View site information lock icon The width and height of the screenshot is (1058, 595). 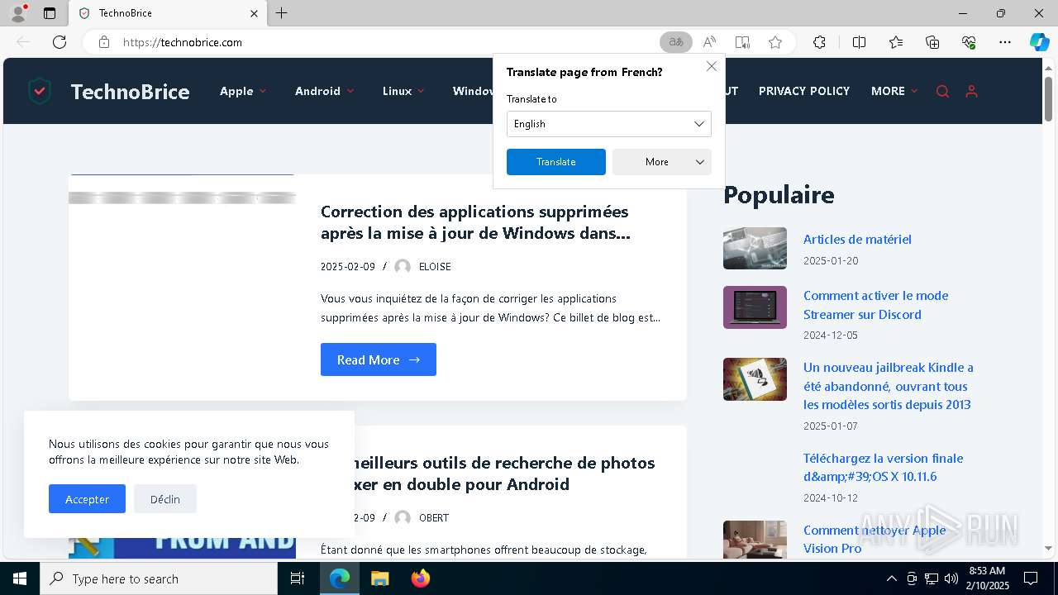[104, 42]
